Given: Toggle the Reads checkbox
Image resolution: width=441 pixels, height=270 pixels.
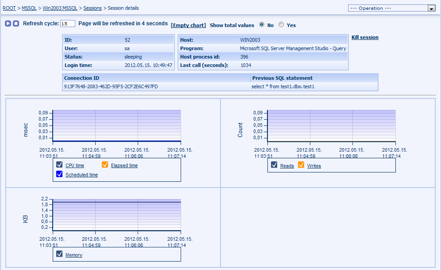Looking at the screenshot, I should [274, 164].
